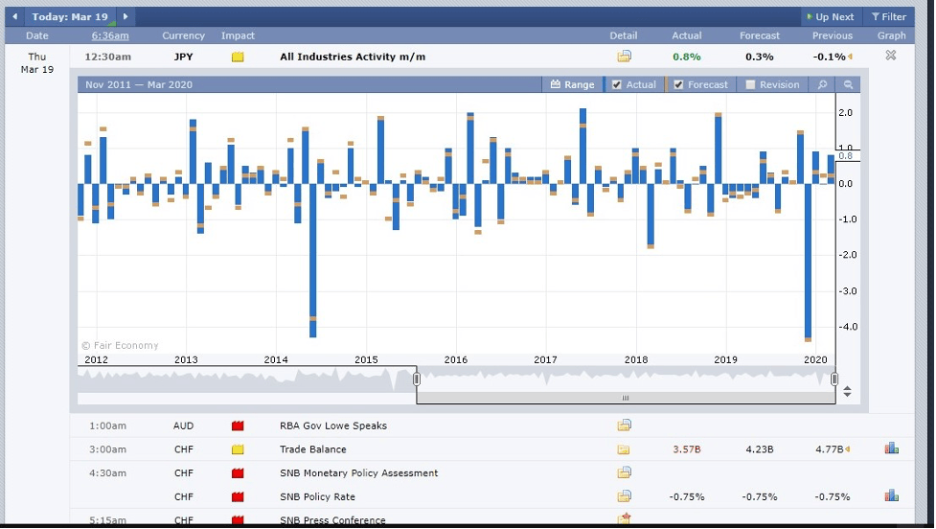This screenshot has width=936, height=529.
Task: Open the Filter options
Action: click(x=888, y=17)
